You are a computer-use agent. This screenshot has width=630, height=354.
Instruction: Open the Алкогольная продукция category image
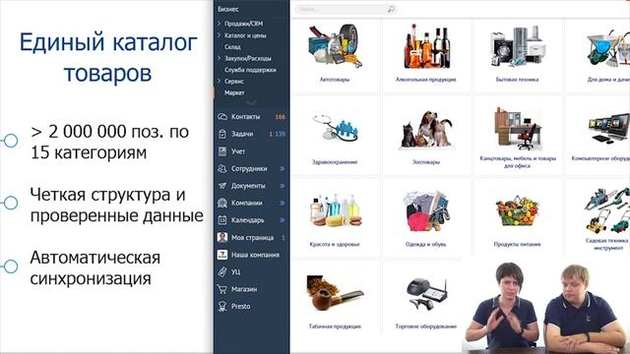click(x=426, y=46)
